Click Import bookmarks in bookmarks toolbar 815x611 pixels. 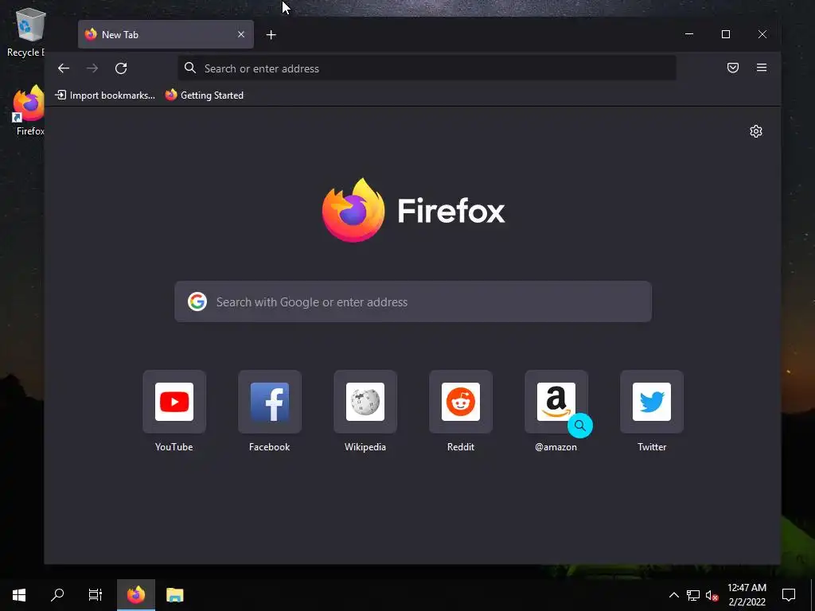click(x=105, y=95)
